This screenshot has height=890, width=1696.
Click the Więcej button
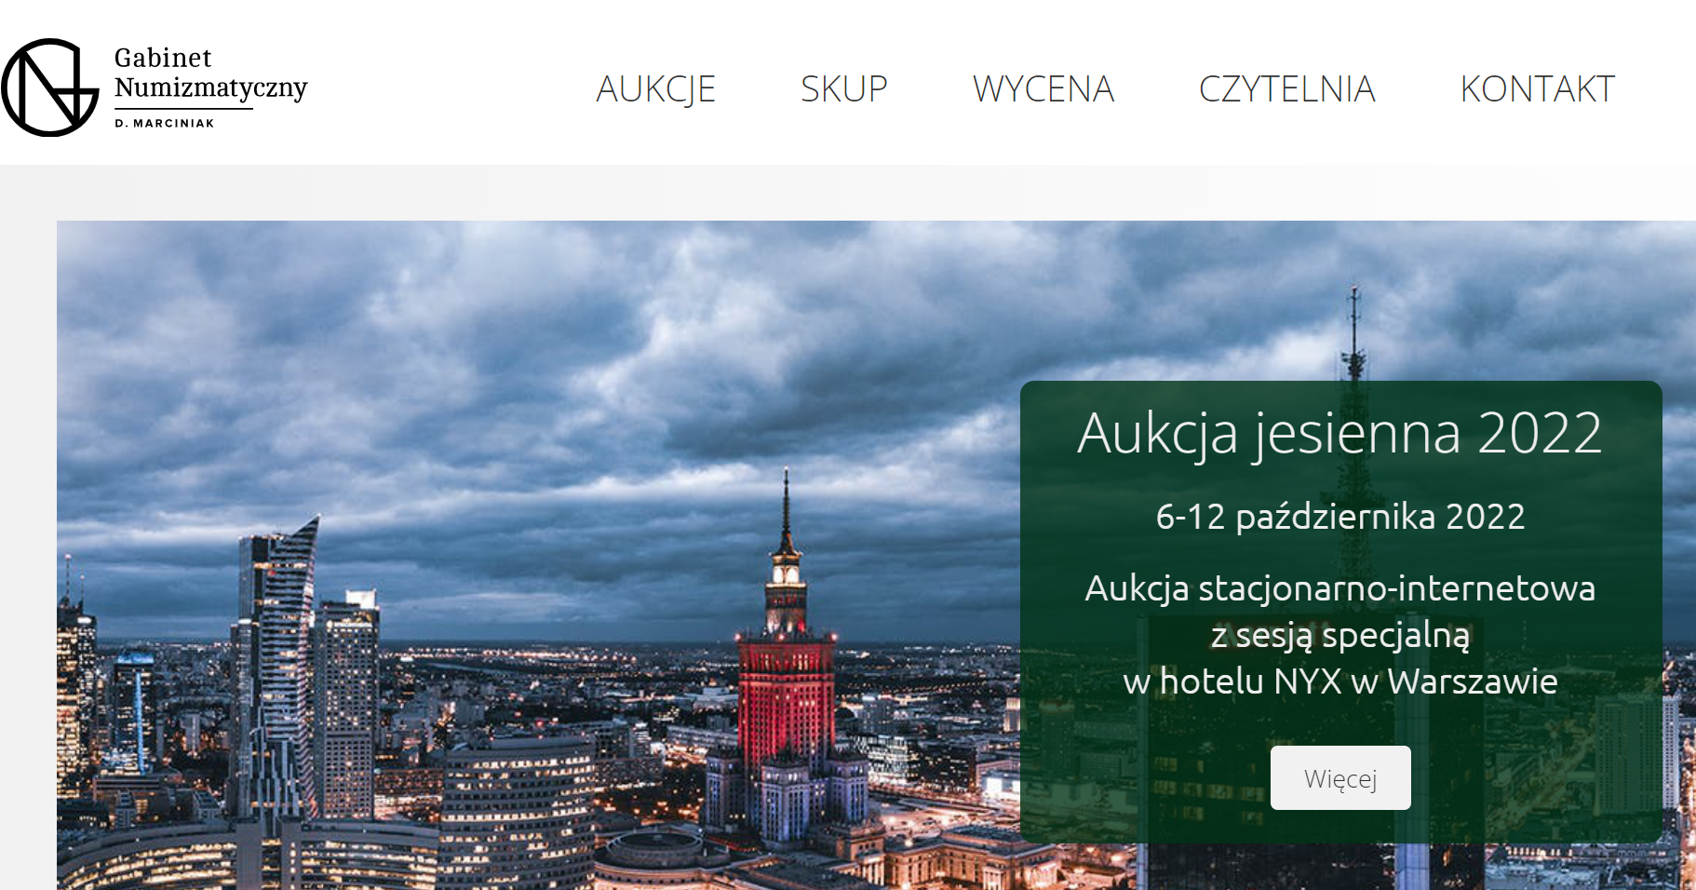click(1340, 777)
